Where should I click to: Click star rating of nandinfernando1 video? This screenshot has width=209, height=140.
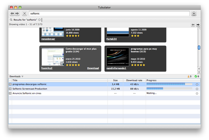[x=138, y=65]
